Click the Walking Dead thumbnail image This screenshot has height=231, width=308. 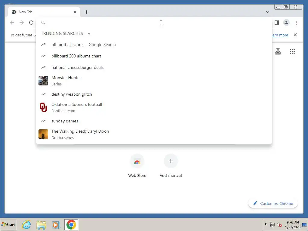click(x=43, y=134)
